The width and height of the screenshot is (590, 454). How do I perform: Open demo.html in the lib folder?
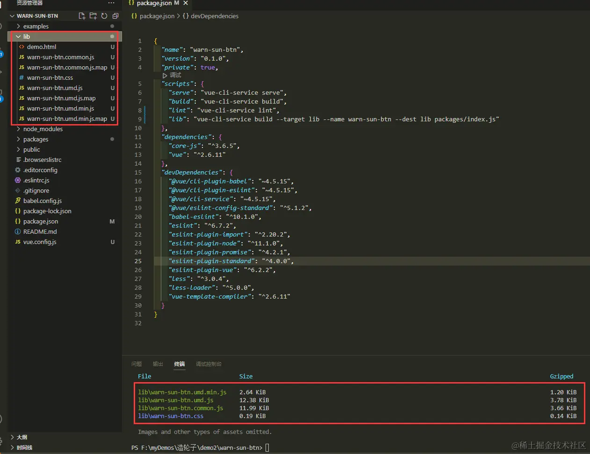65,47
